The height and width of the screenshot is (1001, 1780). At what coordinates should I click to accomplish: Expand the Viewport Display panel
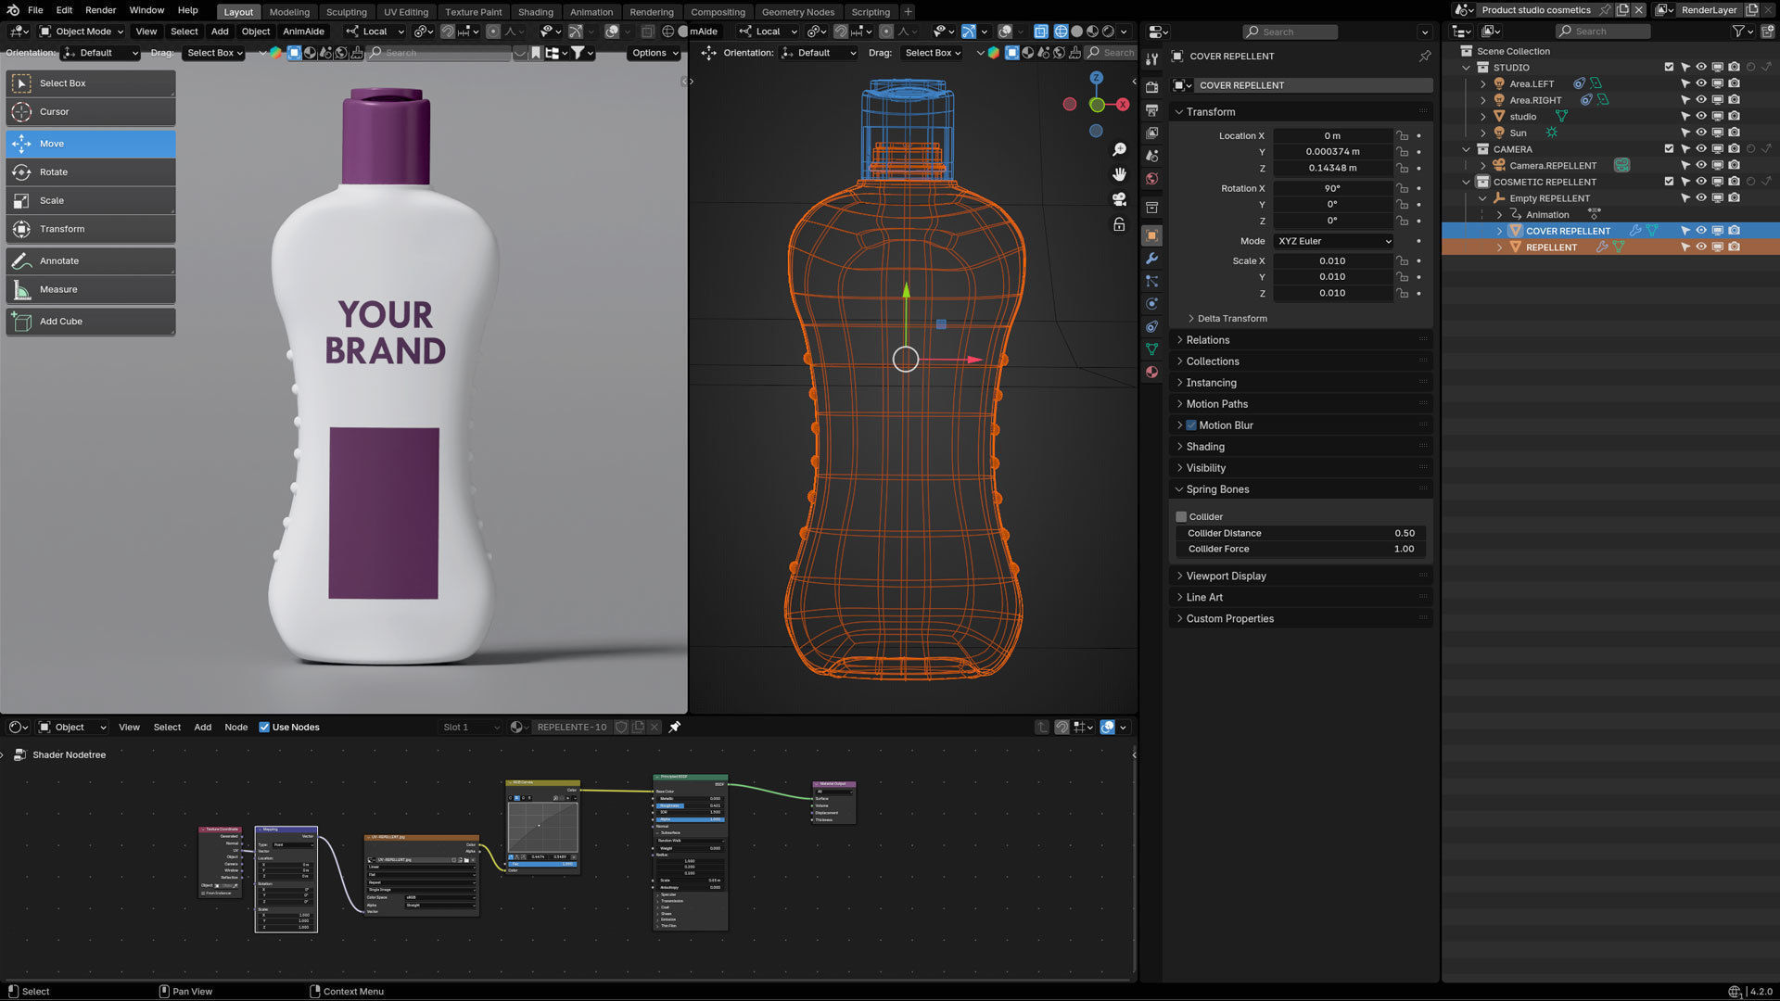click(1300, 577)
